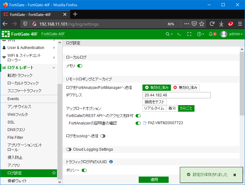Click UUID info icon
Screen dimensions: 245x185
(111, 162)
